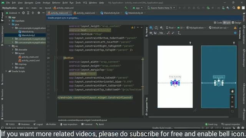Open Project panel gear options
246x138 pixels.
coord(38,13)
